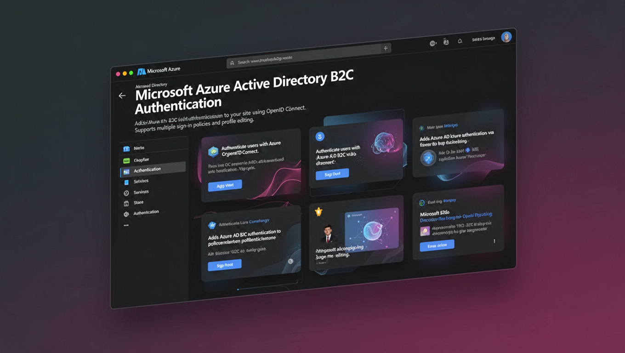The height and width of the screenshot is (353, 625).
Task: Click the person badge icon beside the bell
Action: [446, 42]
